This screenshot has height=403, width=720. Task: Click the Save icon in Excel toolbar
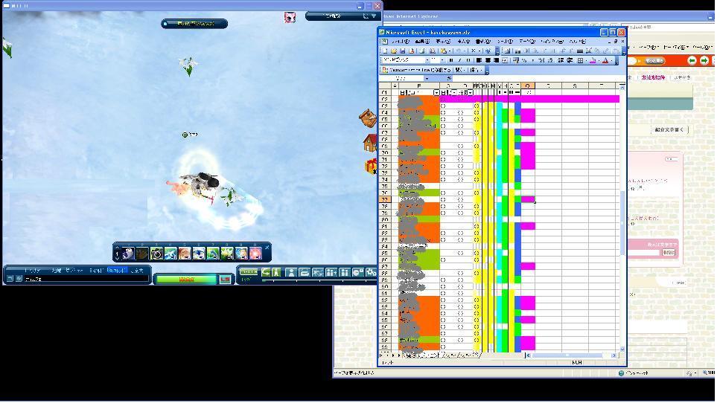tap(402, 51)
